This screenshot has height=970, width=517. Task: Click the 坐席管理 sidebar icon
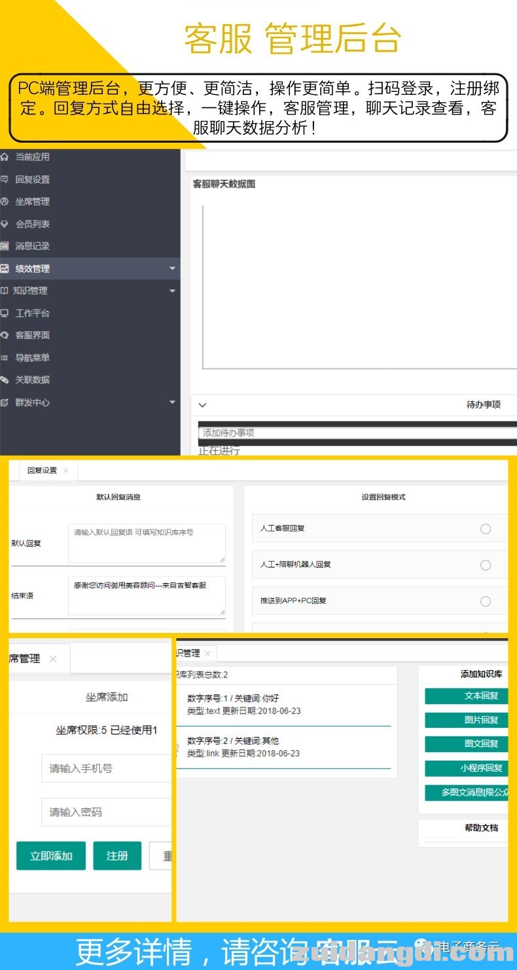[5, 202]
